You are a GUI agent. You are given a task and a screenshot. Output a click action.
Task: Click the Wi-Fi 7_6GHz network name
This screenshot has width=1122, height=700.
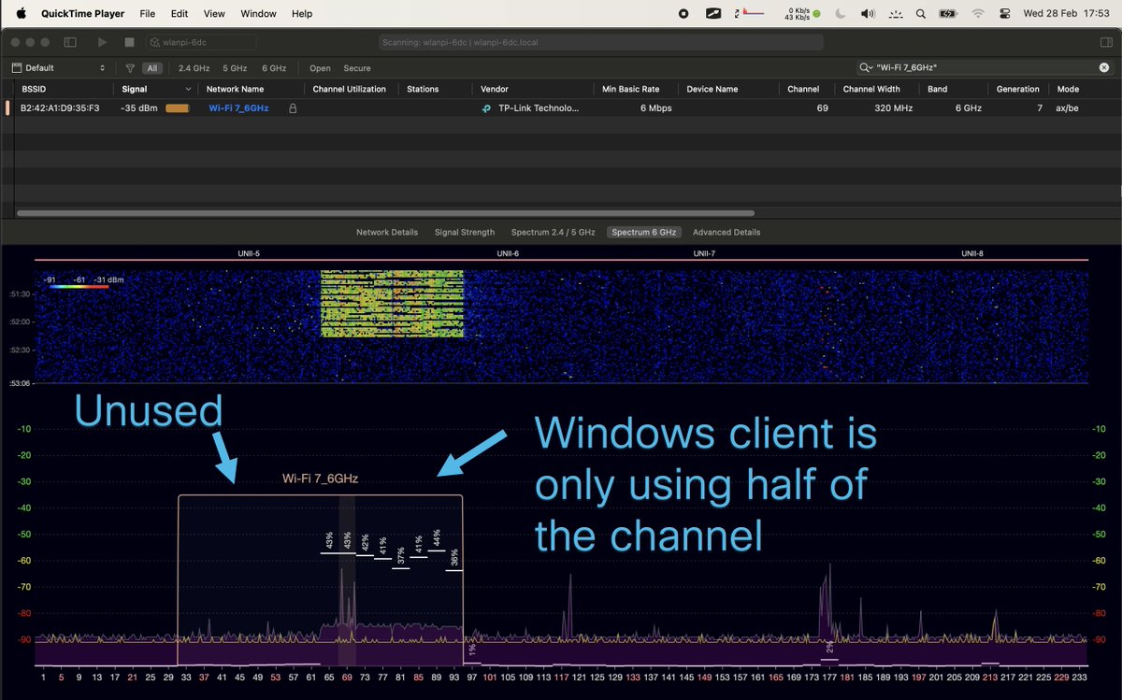pos(238,108)
